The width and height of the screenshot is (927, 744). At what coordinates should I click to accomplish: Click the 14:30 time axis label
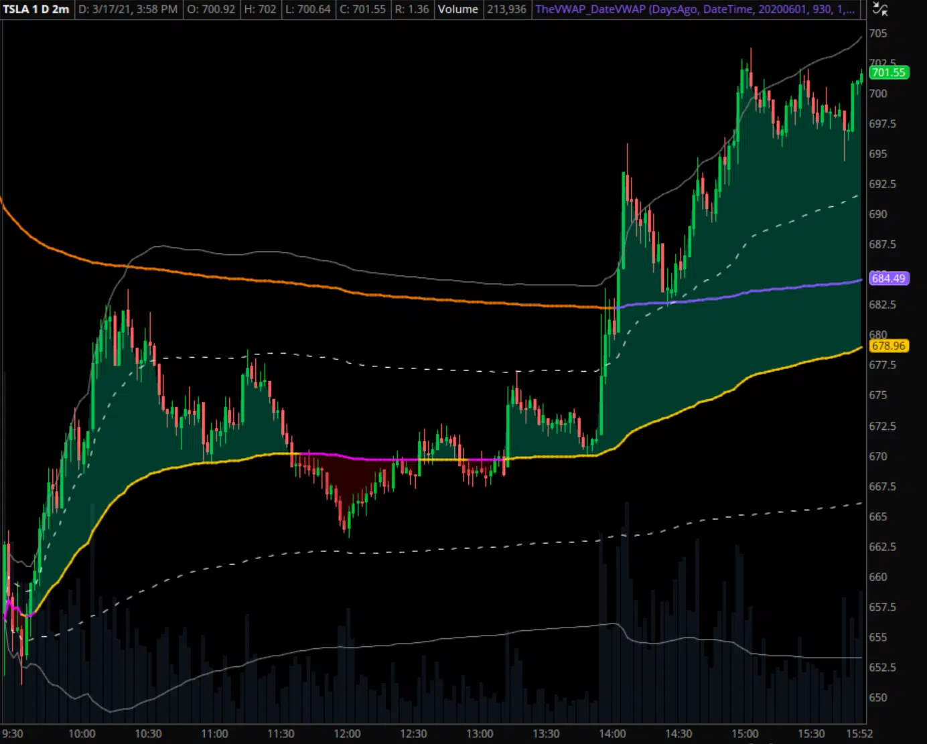679,734
